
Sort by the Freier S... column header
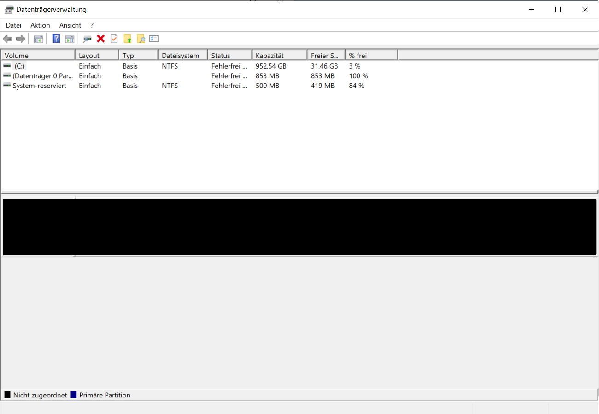(326, 55)
